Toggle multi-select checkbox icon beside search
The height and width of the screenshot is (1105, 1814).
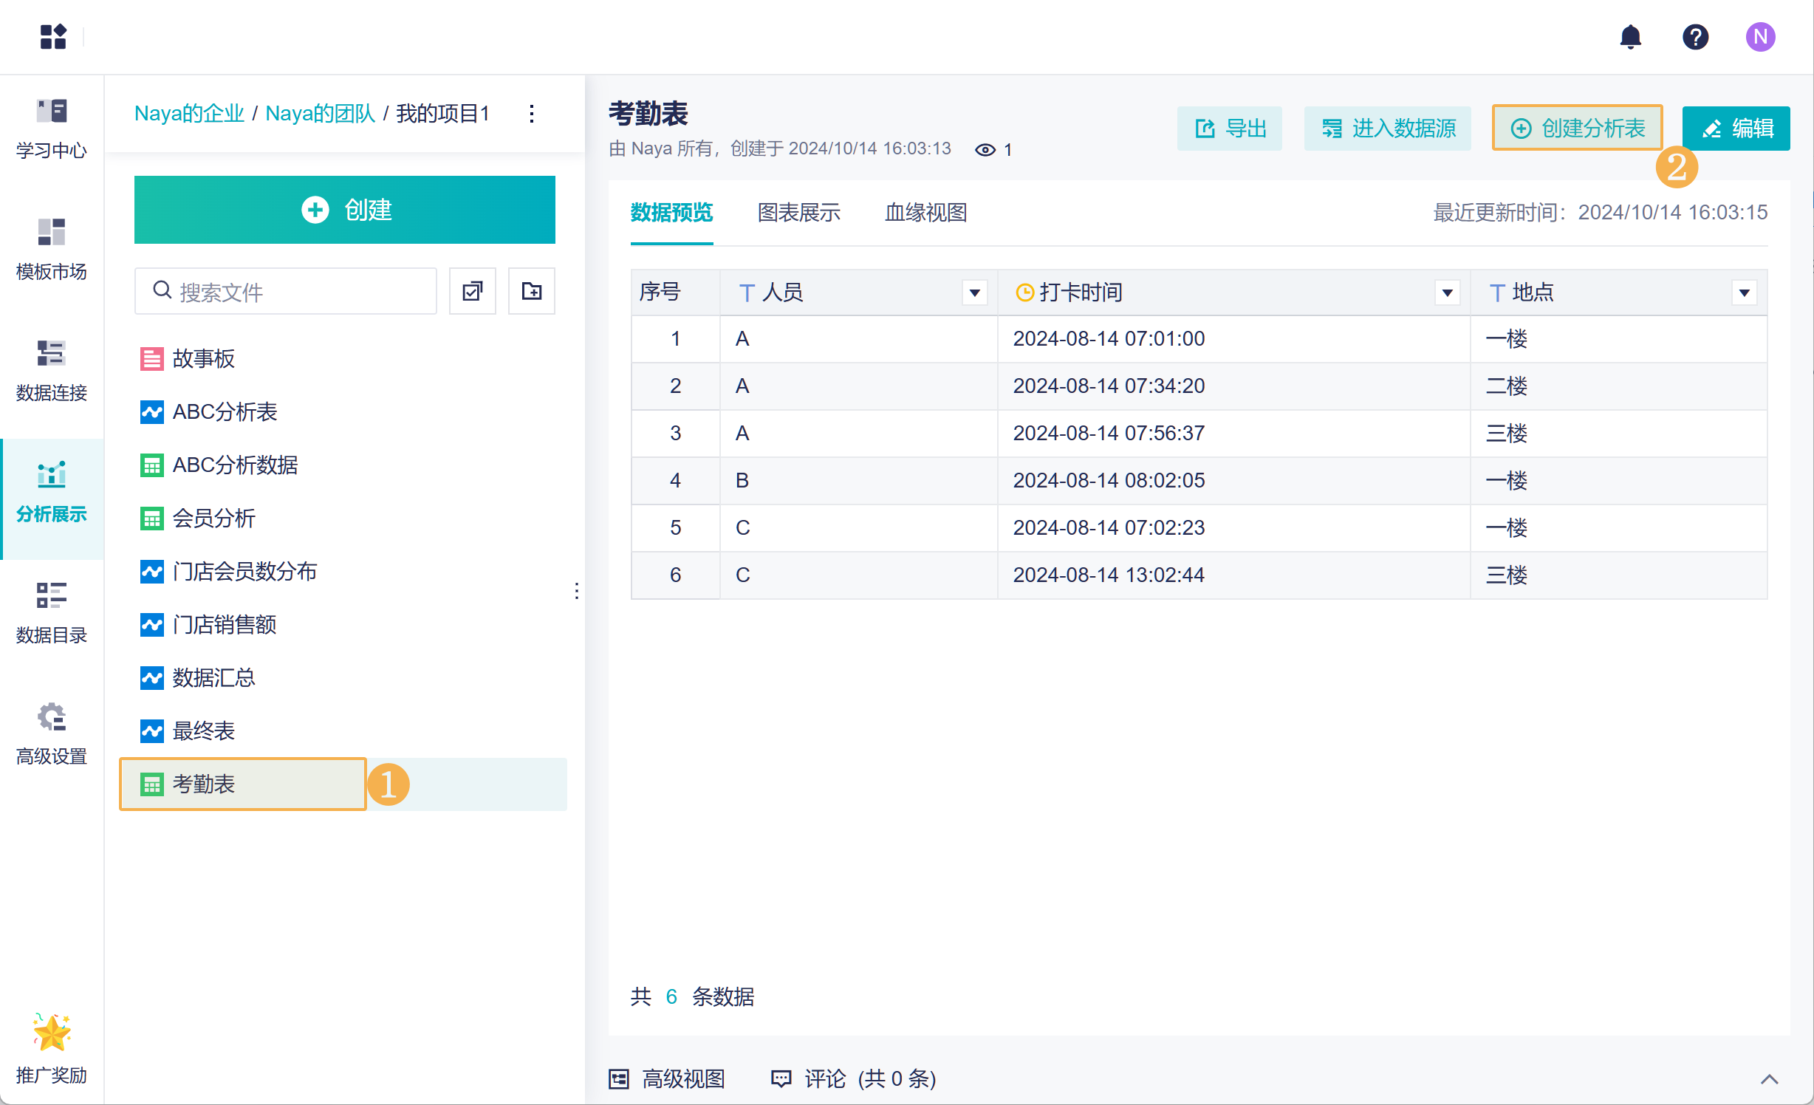472,291
